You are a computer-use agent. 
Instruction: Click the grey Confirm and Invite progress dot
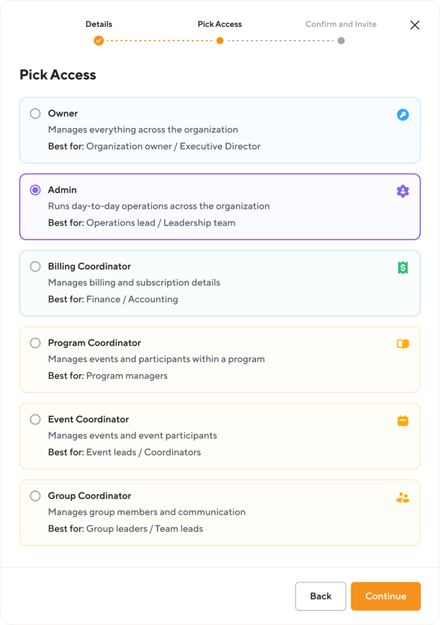[x=341, y=41]
